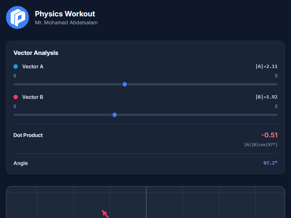The image size is (291, 218).
Task: Click the Physics Workout hexagon logo
Action: click(x=17, y=17)
